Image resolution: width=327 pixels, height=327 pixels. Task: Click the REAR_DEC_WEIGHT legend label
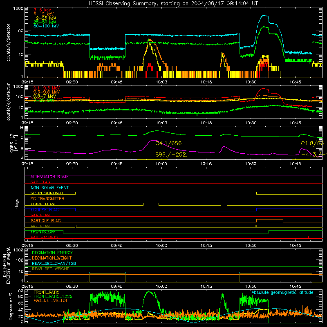50,269
